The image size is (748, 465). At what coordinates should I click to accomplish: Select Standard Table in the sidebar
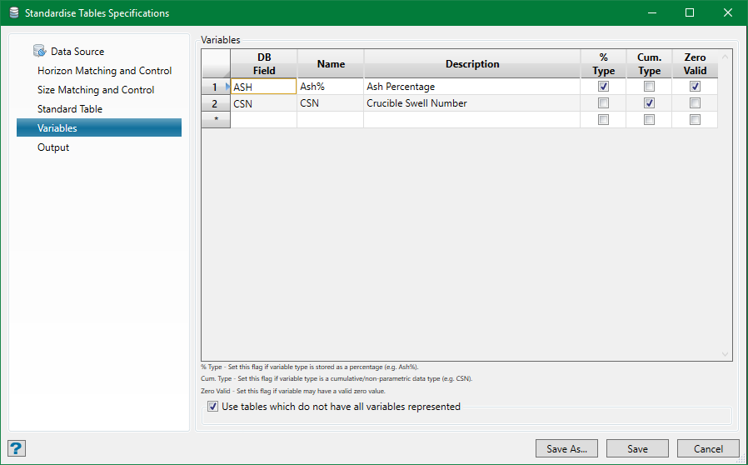tap(70, 109)
